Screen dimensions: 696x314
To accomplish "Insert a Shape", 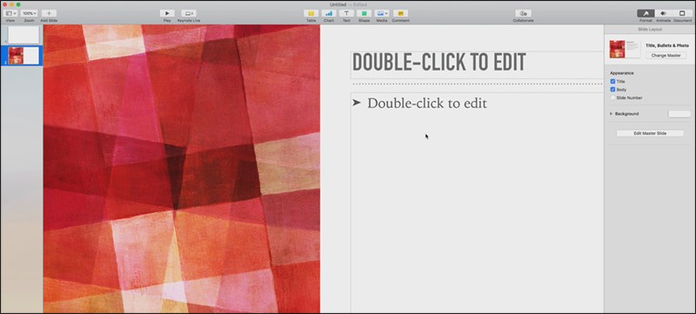I will pyautogui.click(x=364, y=13).
